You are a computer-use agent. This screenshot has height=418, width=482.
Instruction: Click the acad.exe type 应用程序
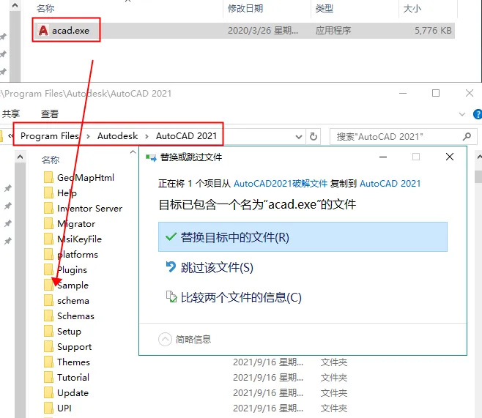[333, 31]
